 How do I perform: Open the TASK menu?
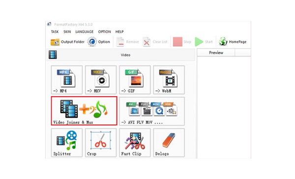55,32
